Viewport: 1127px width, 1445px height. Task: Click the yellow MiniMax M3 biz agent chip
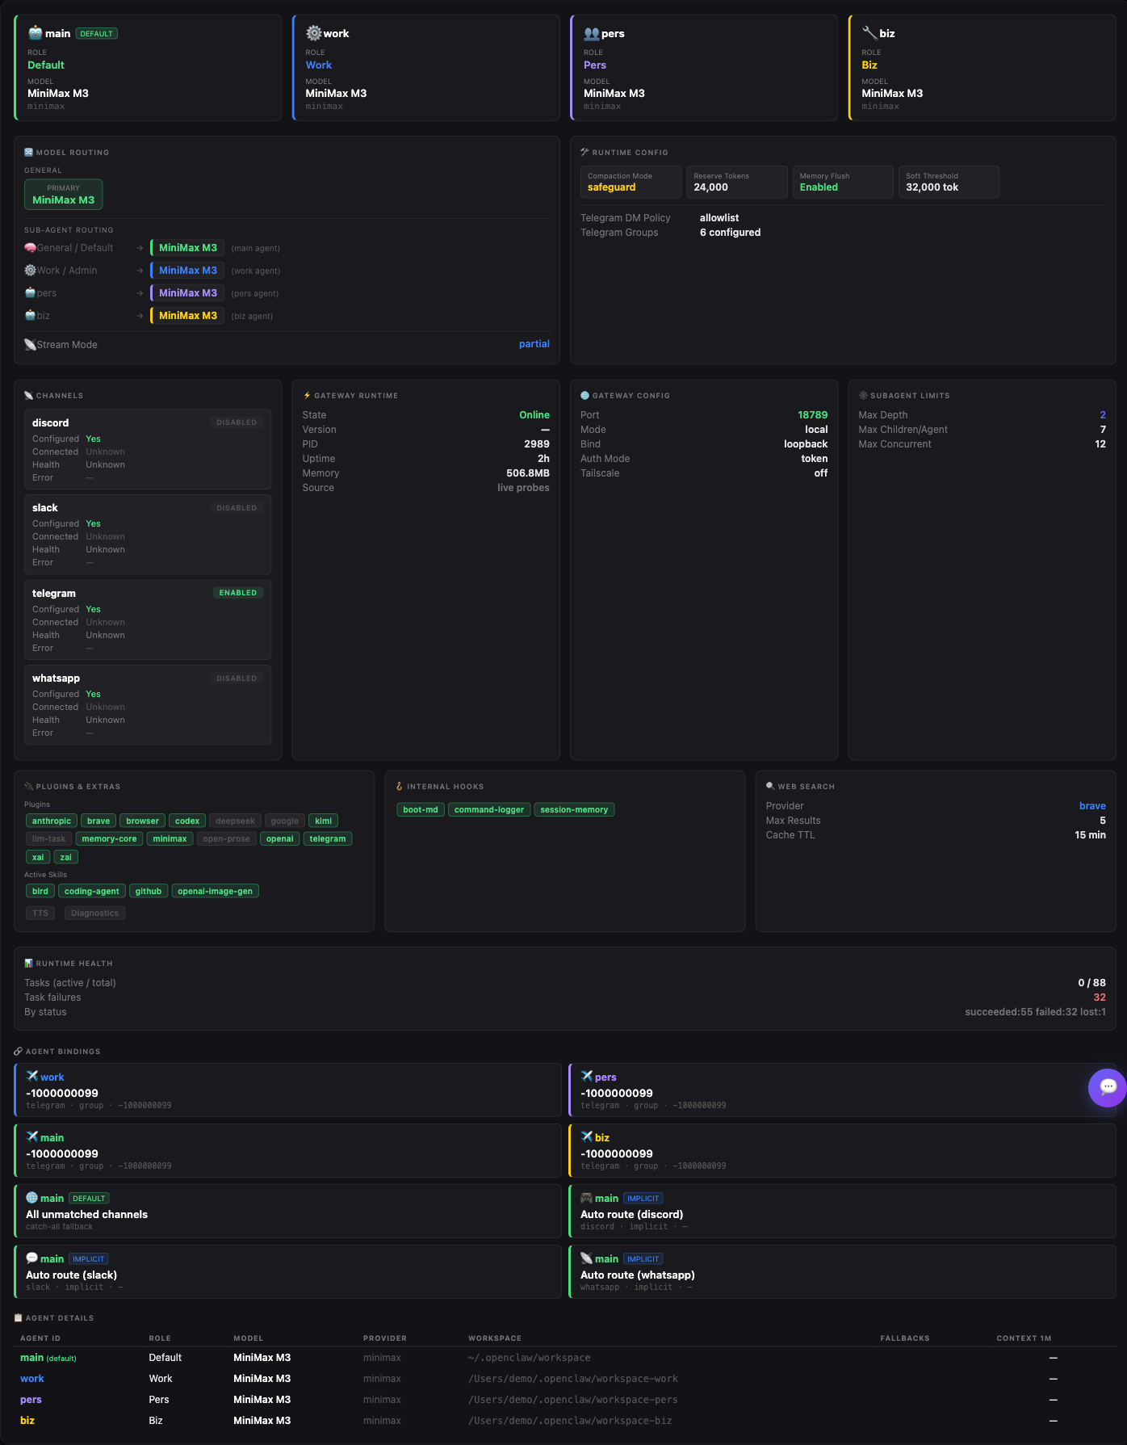(x=187, y=316)
